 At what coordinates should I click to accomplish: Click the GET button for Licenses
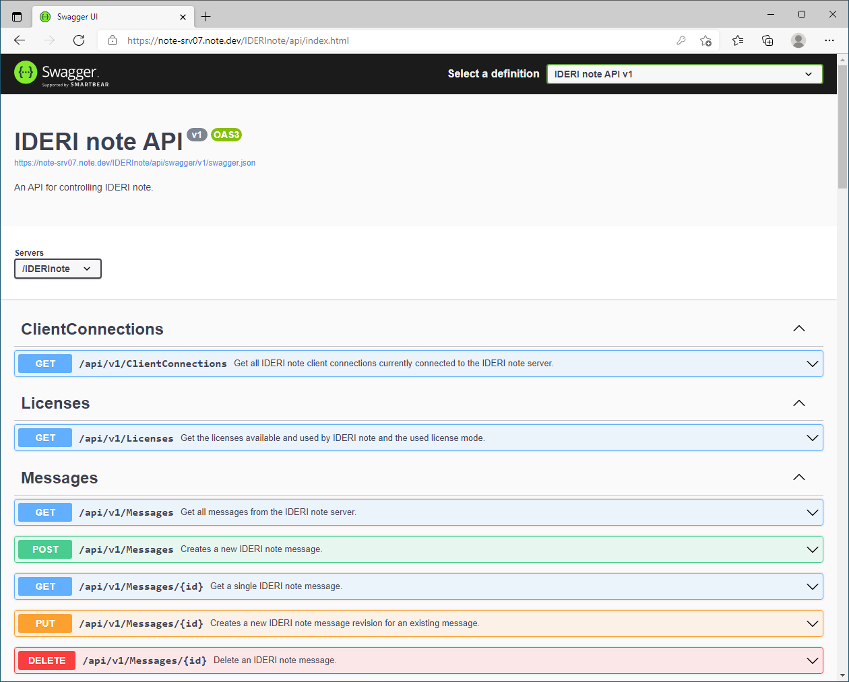tap(45, 438)
